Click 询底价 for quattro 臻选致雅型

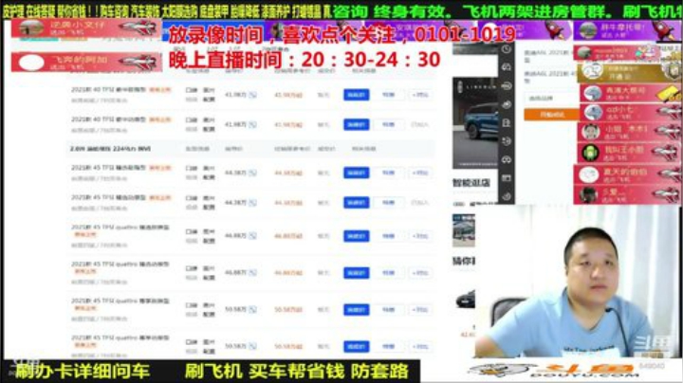pyautogui.click(x=357, y=236)
